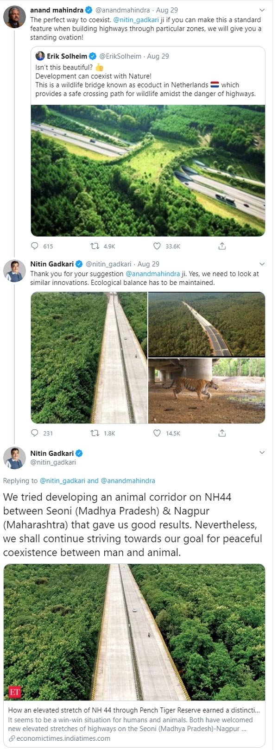Share anand mahindra's tweet
This screenshot has width=278, height=750.
(x=222, y=246)
